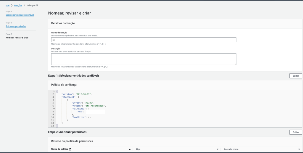Click the external link icon beside Nome da política
303x153 pixels.
(x=70, y=149)
